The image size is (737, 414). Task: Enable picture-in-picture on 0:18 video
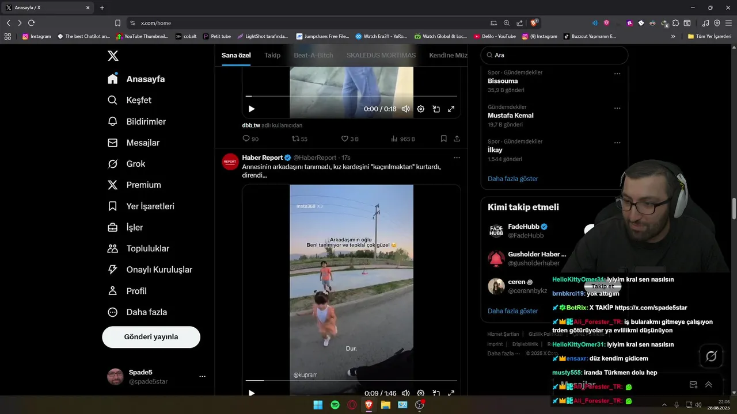point(436,109)
